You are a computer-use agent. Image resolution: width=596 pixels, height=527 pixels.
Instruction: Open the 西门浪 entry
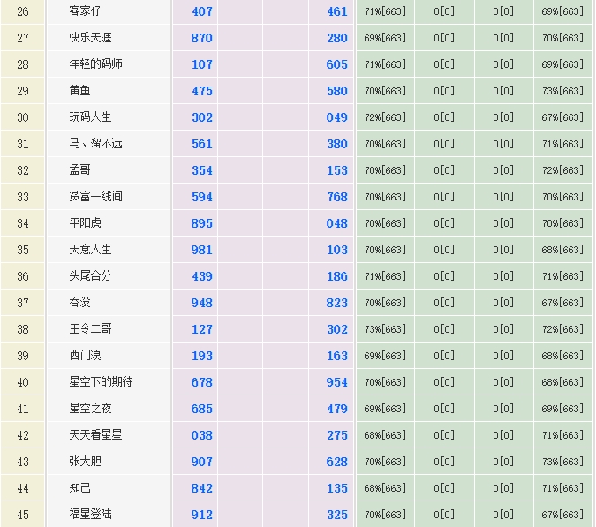86,356
